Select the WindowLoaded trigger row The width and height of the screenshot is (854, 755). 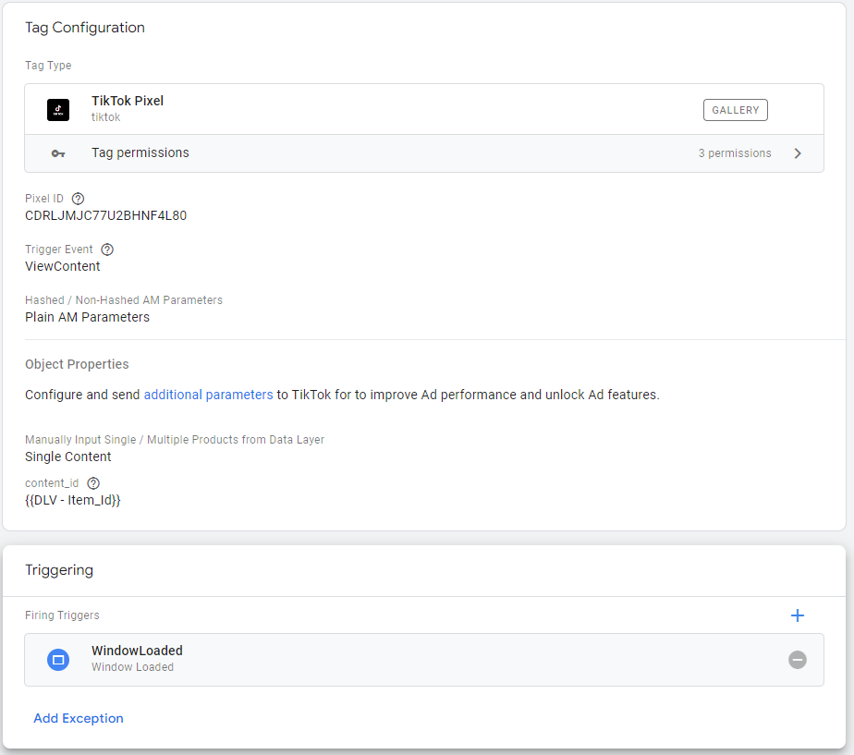click(370, 659)
